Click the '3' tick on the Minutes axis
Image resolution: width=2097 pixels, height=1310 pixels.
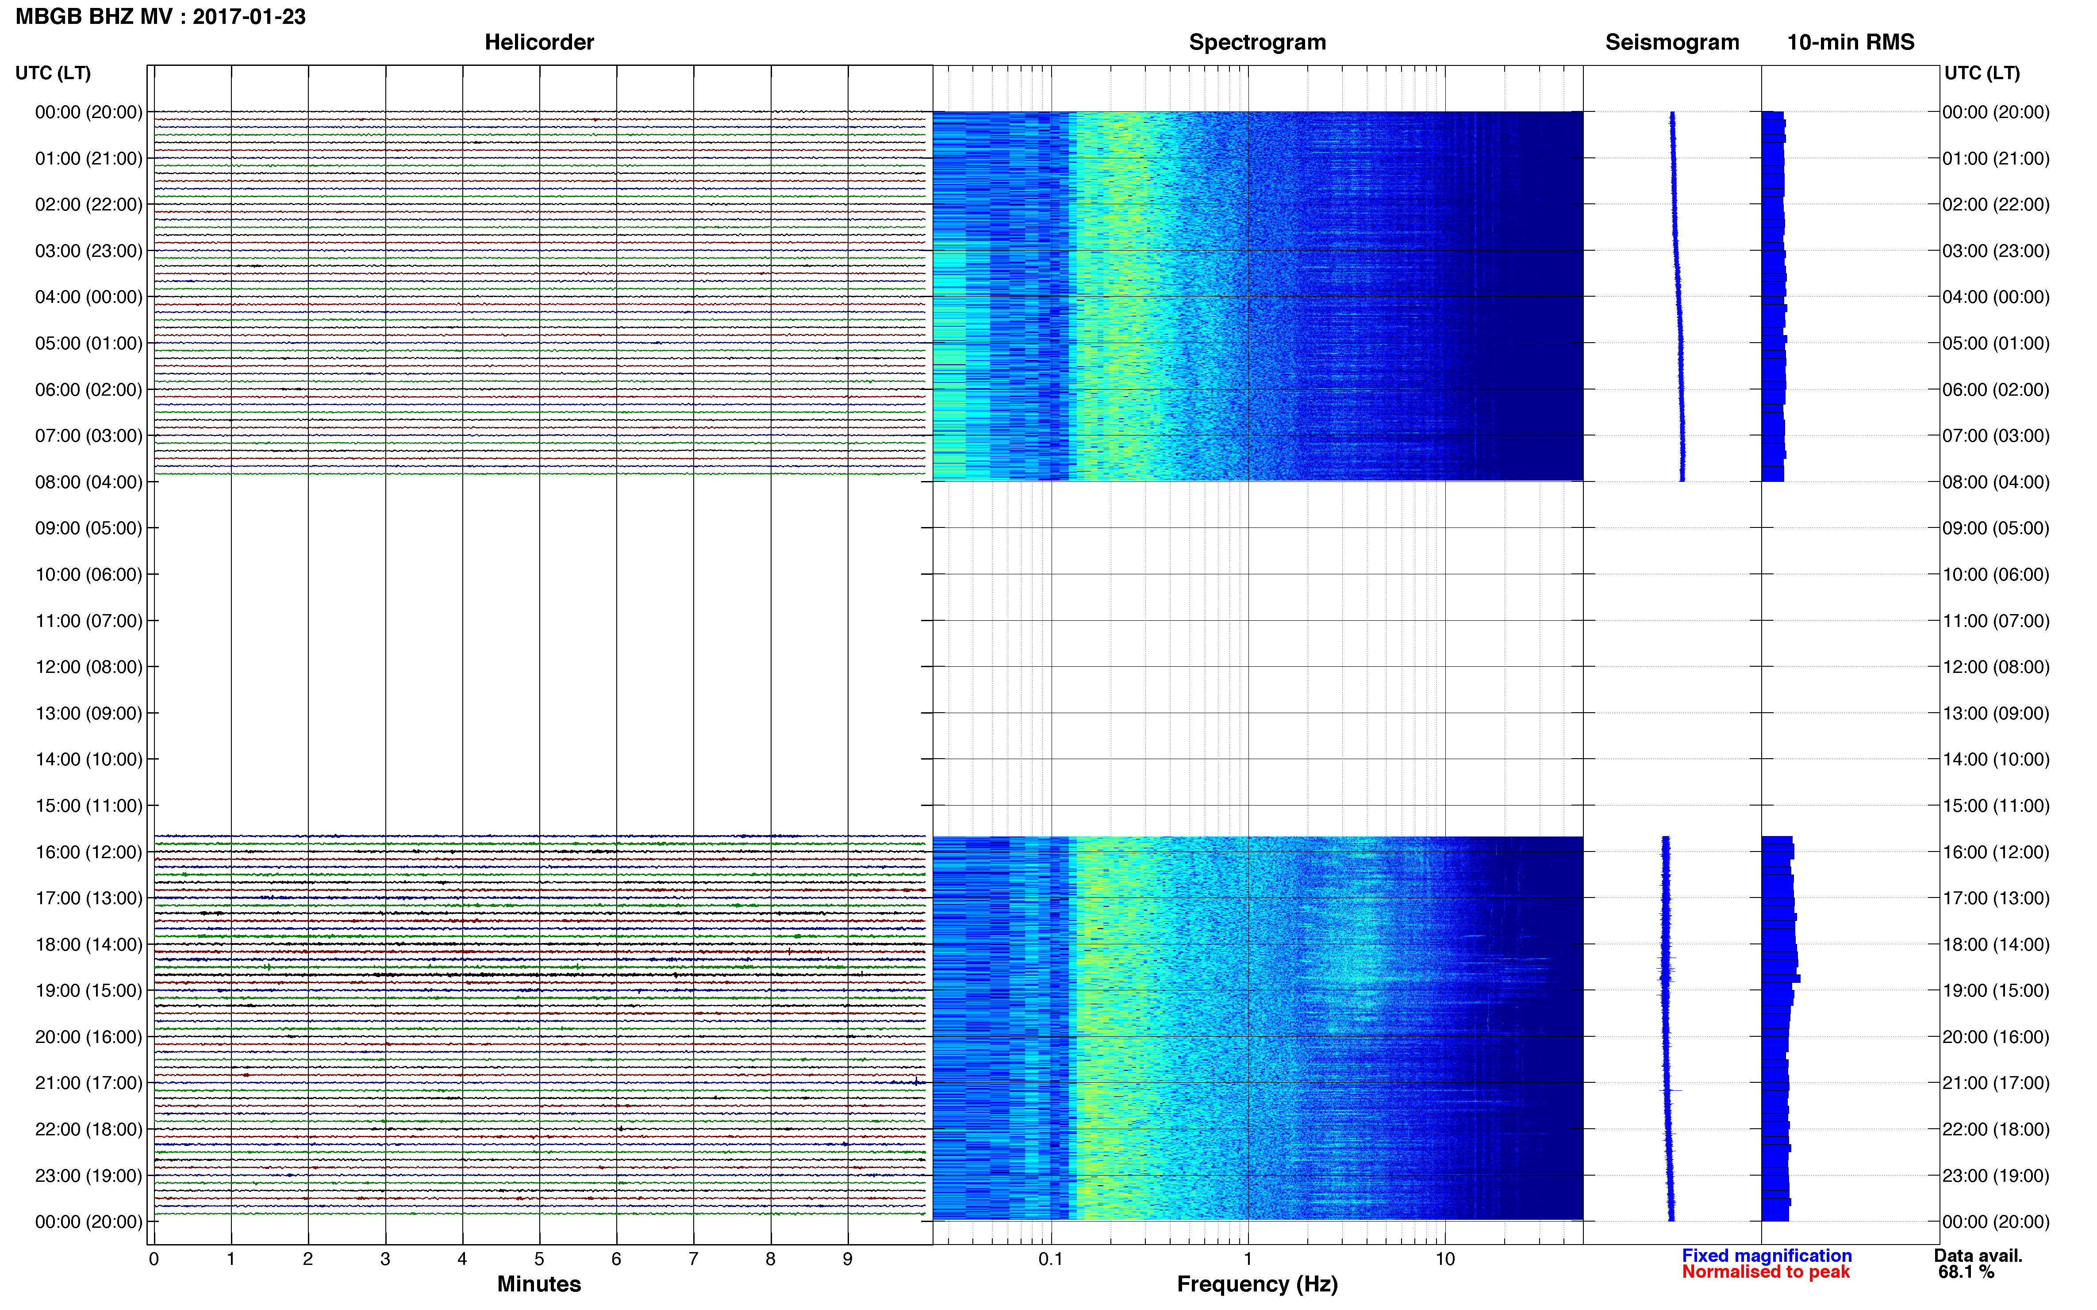(x=385, y=1259)
